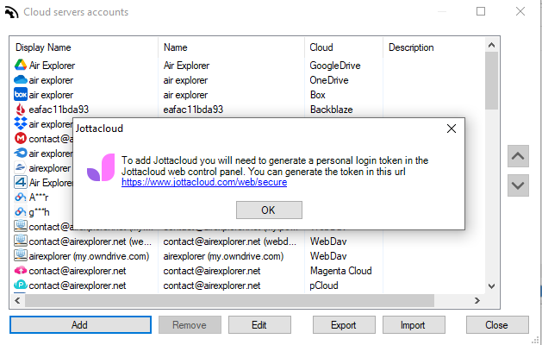Close the Jottacloud dialog with X
The height and width of the screenshot is (345, 542).
tap(451, 129)
